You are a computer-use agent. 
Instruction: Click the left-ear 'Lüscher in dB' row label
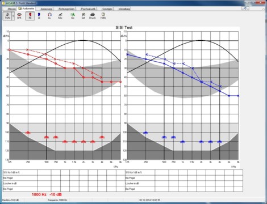click(132, 184)
